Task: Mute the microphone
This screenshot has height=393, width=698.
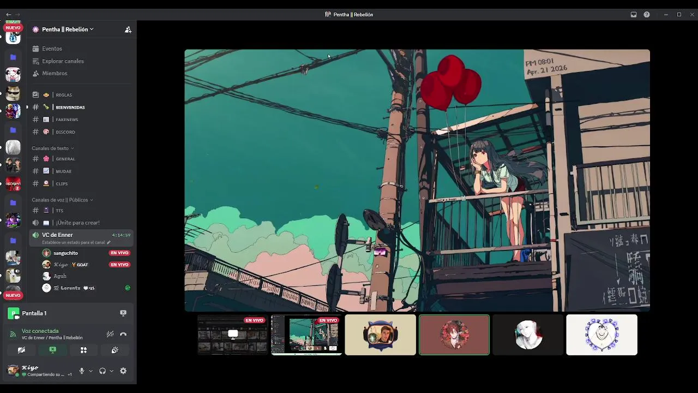Action: (x=82, y=371)
